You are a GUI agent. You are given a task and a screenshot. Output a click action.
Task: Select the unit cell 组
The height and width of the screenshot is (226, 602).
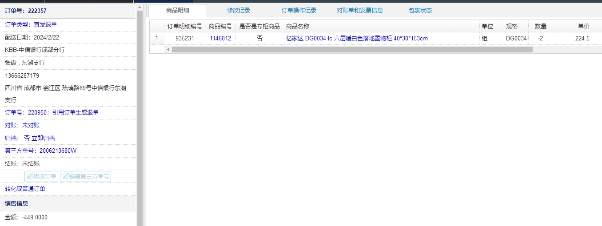pyautogui.click(x=491, y=39)
